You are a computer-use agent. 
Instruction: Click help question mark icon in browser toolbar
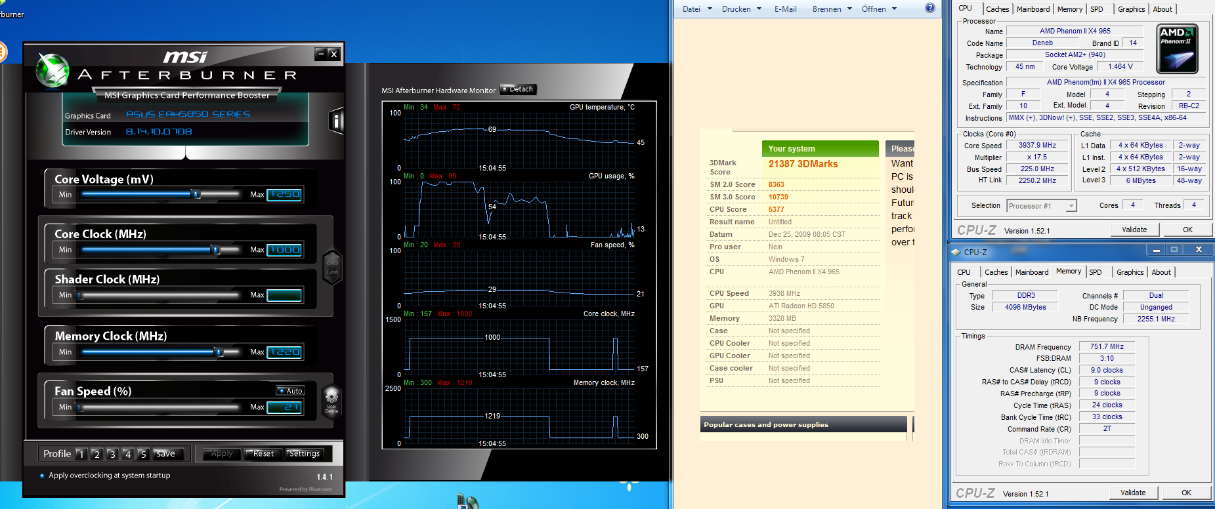(x=929, y=9)
